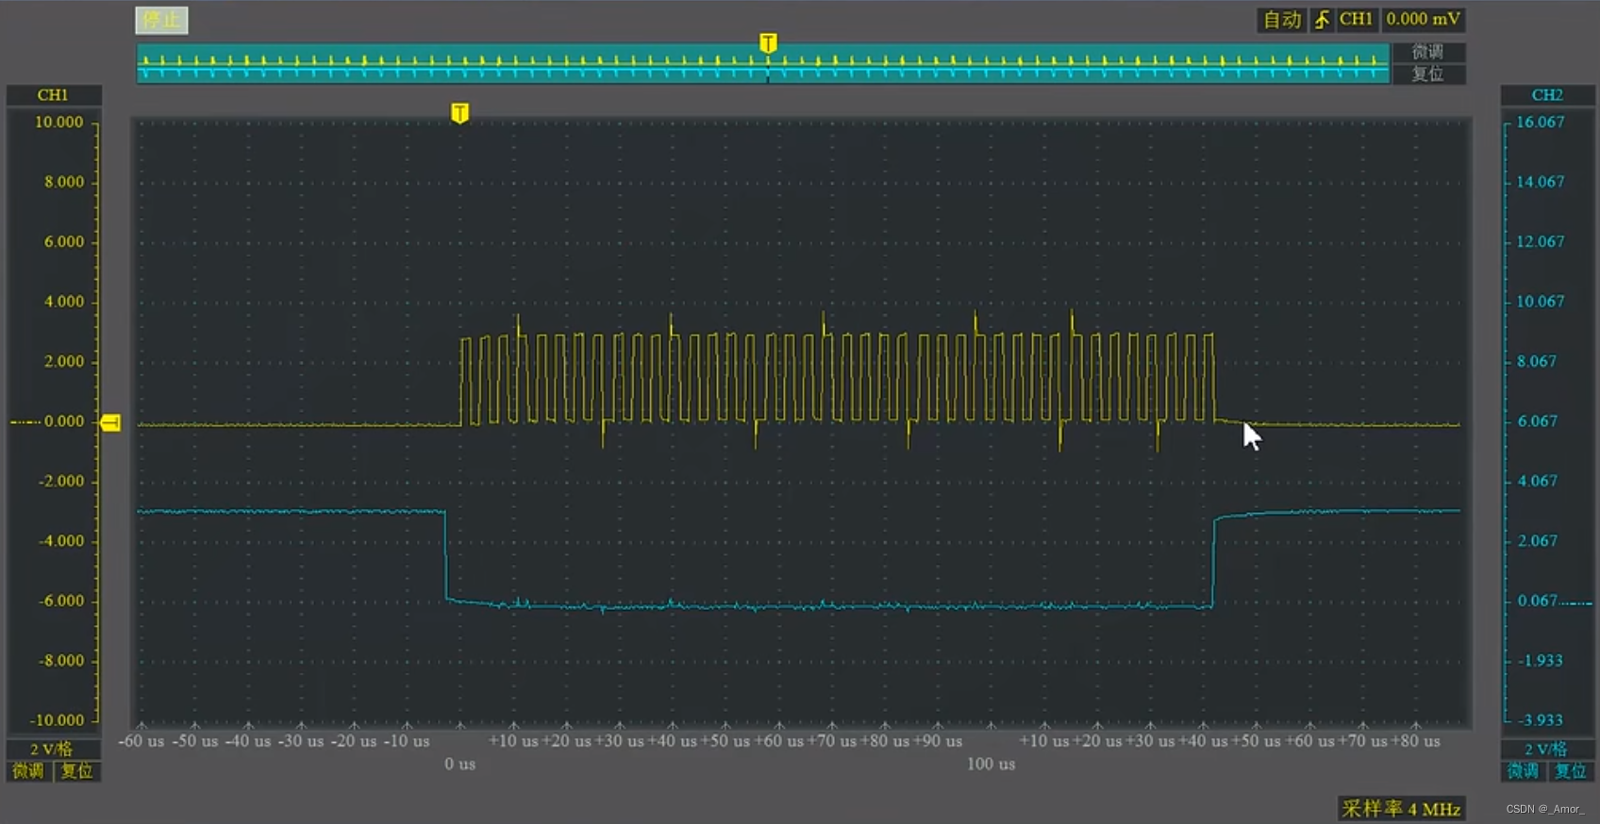Viewport: 1600px width, 824px height.
Task: Open CH1 2 V/格 scale setting
Action: [x=53, y=749]
